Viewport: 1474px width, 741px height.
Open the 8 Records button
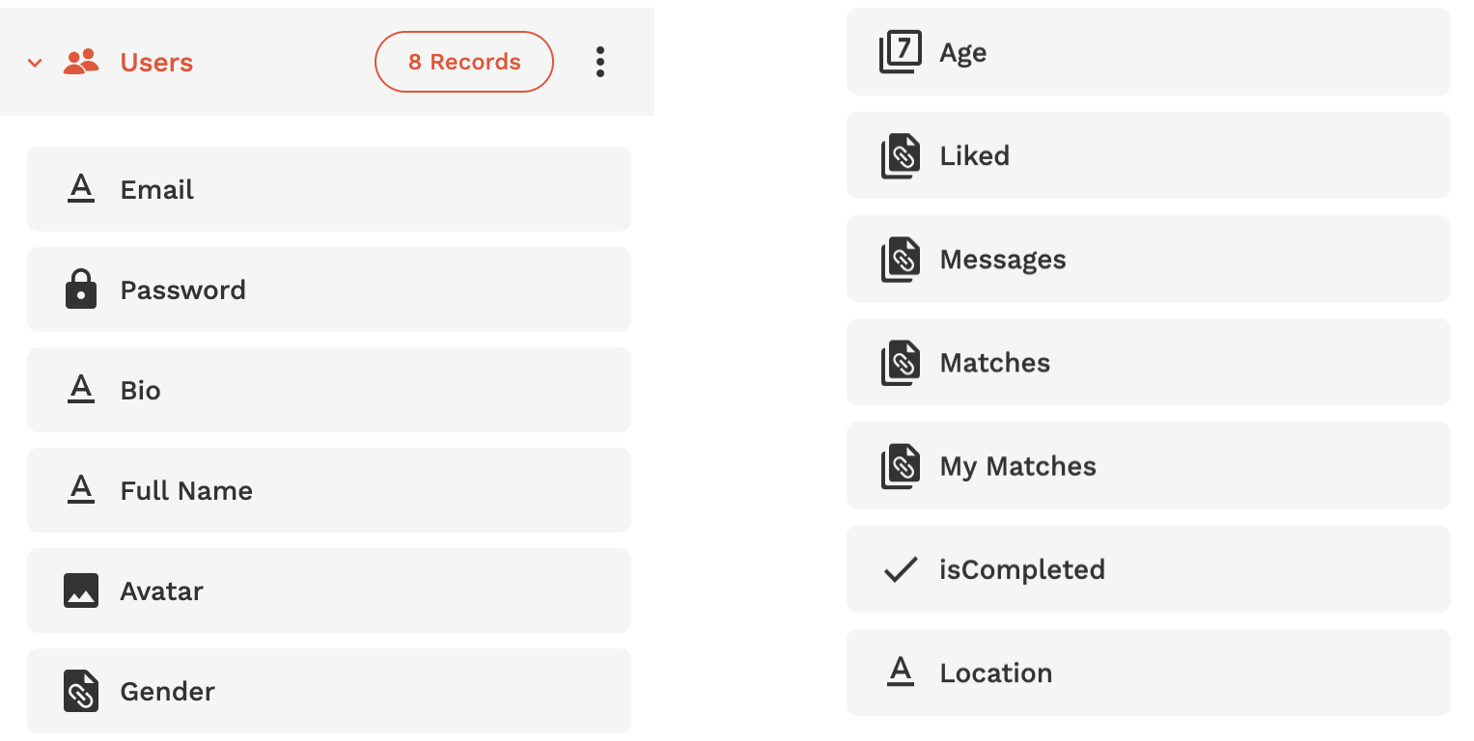point(463,62)
